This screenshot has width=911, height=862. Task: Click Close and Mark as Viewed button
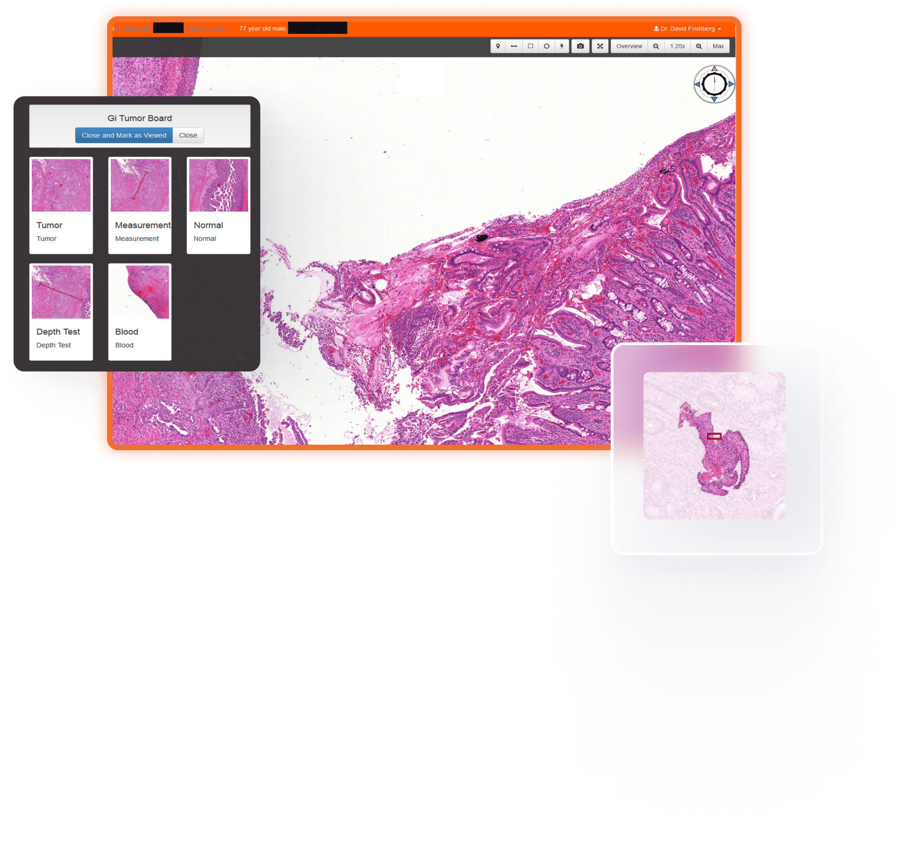pyautogui.click(x=124, y=135)
